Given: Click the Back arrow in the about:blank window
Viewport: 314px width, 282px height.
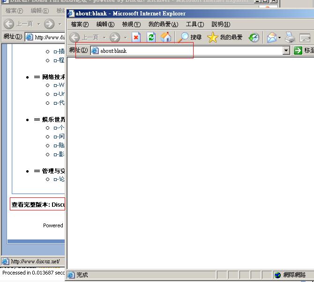Looking at the screenshot, I should (75, 37).
